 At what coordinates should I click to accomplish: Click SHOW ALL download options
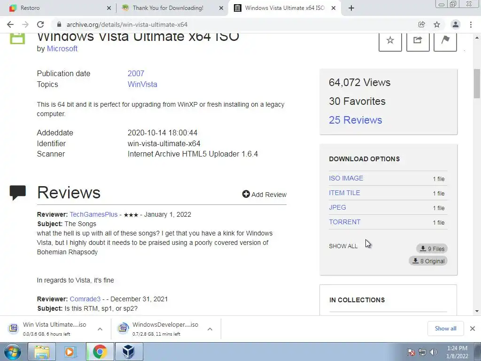point(343,246)
